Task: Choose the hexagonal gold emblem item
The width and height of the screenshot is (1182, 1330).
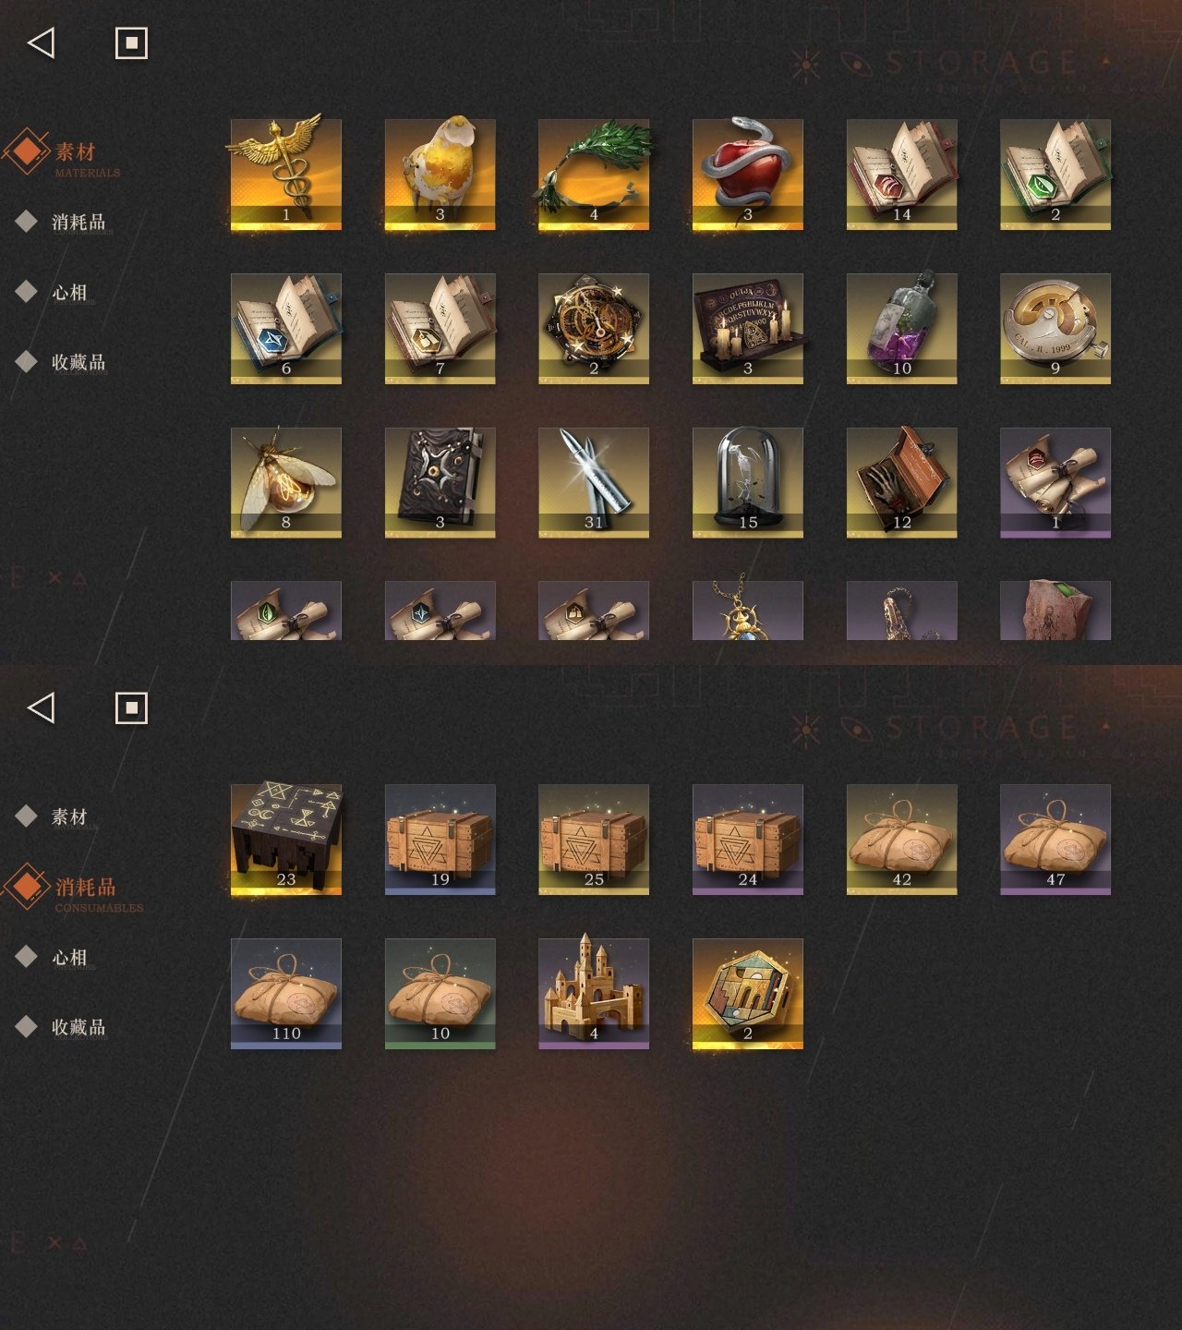Action: tap(748, 994)
